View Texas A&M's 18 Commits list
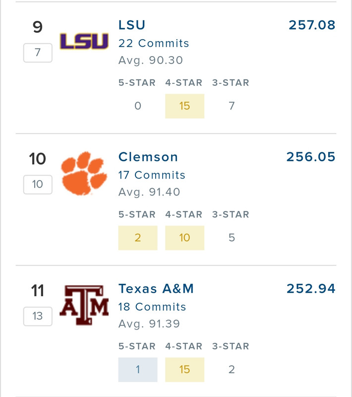The width and height of the screenshot is (352, 397). (152, 307)
